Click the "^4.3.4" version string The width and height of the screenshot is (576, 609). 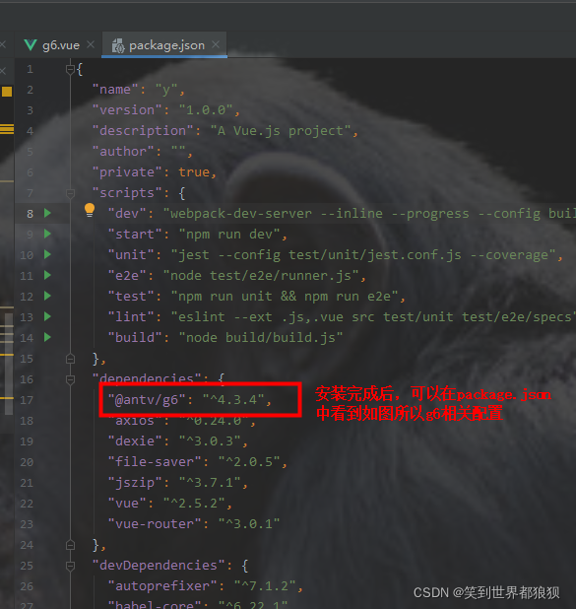233,400
